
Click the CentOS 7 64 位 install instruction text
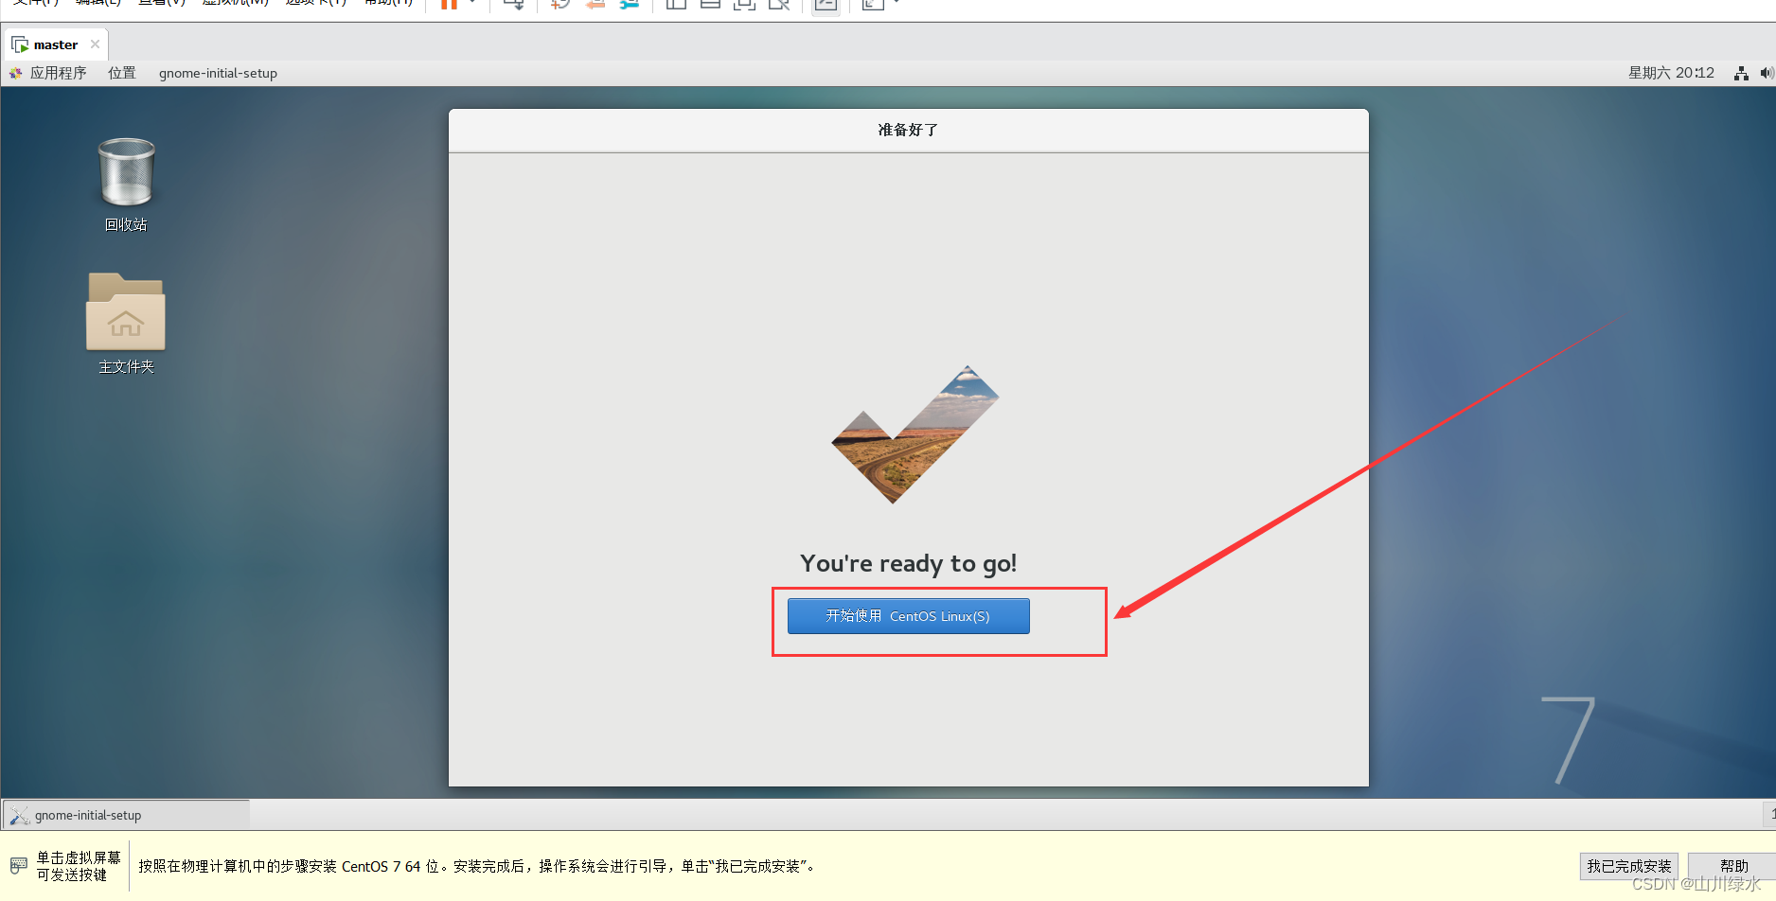tap(477, 866)
